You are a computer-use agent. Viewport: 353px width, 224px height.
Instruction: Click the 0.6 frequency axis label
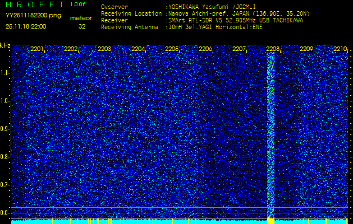point(4,213)
